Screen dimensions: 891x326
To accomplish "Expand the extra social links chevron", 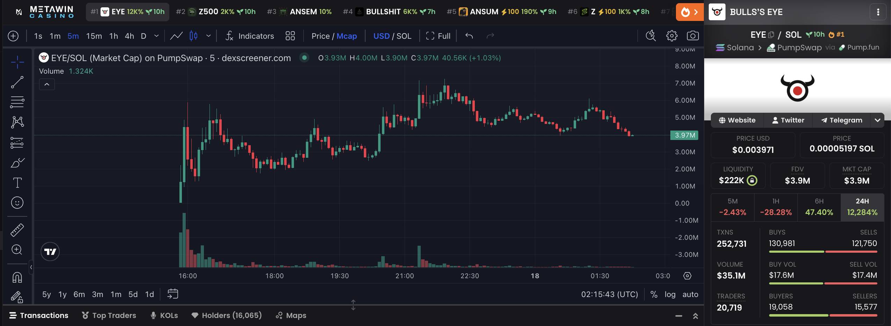I will [x=877, y=120].
